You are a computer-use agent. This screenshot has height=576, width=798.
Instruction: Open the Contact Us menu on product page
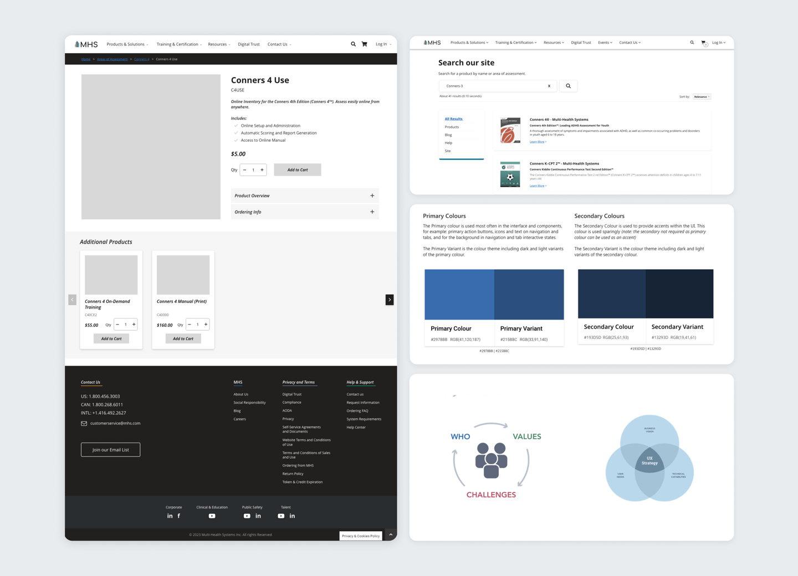coord(279,44)
